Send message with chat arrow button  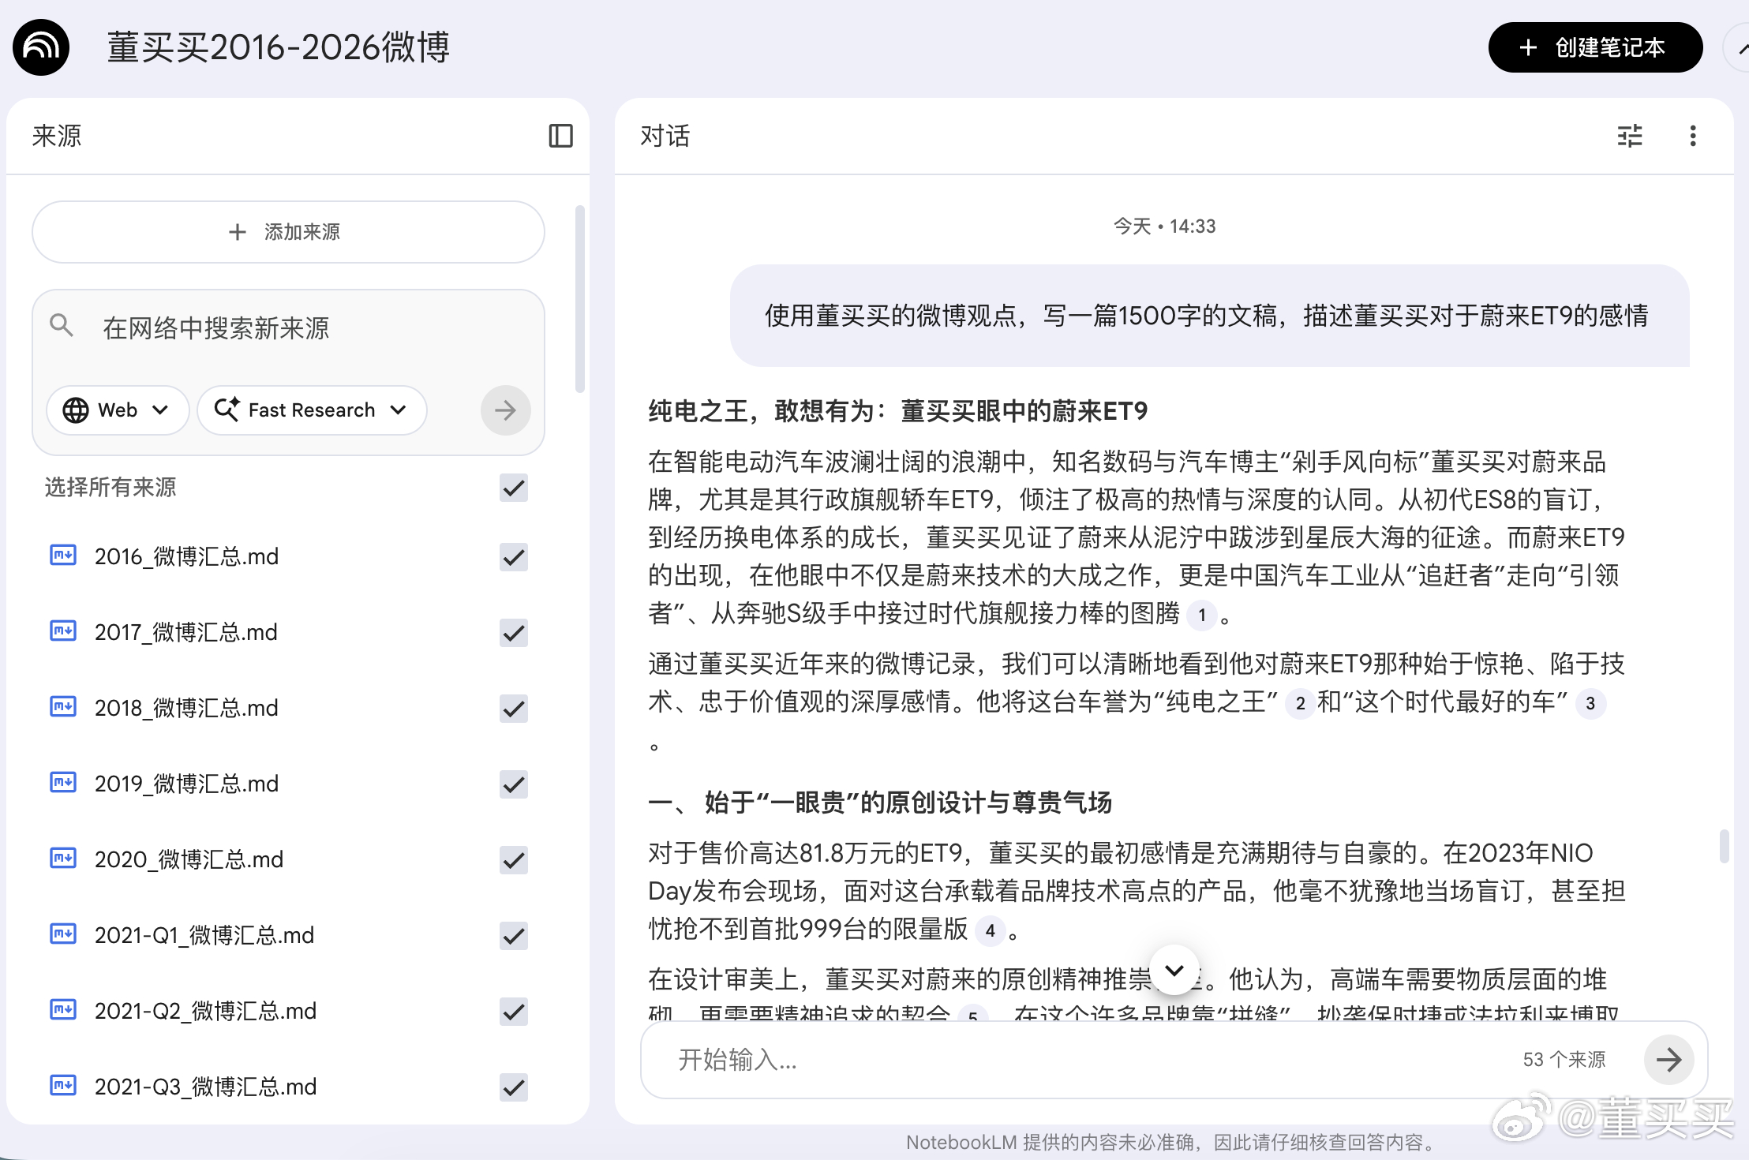click(x=1668, y=1059)
